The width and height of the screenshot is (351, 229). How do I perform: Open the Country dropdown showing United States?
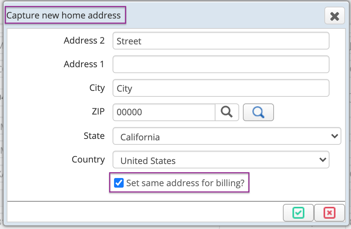pos(221,160)
